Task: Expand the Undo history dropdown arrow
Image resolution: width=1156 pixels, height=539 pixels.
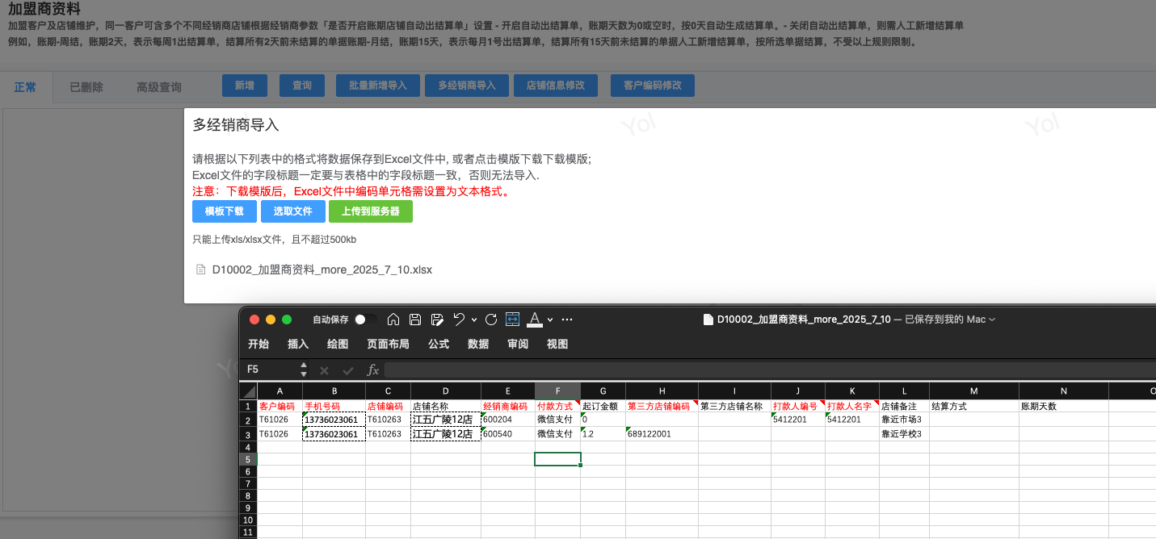Action: pyautogui.click(x=473, y=320)
